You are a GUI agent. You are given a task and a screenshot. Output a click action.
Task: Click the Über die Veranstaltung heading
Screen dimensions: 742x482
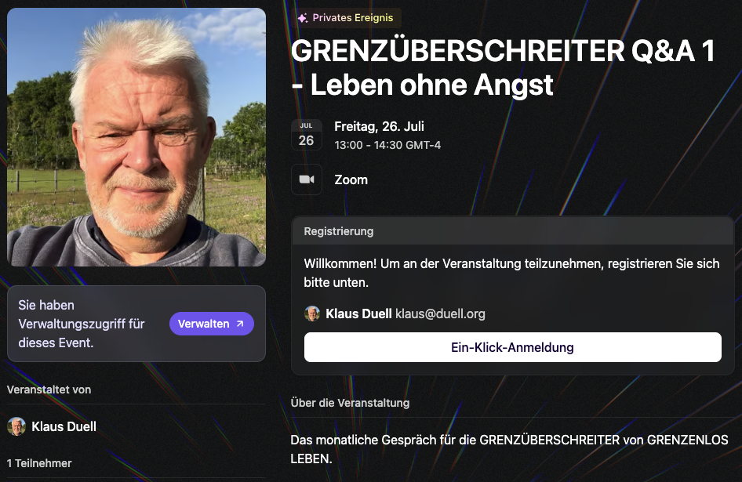[x=350, y=403]
